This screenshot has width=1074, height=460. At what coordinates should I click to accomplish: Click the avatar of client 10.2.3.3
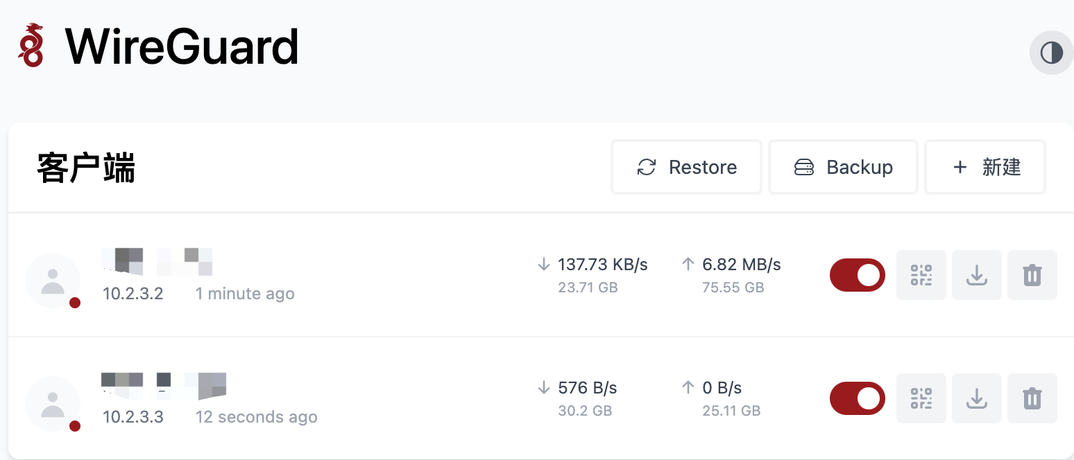tap(53, 404)
